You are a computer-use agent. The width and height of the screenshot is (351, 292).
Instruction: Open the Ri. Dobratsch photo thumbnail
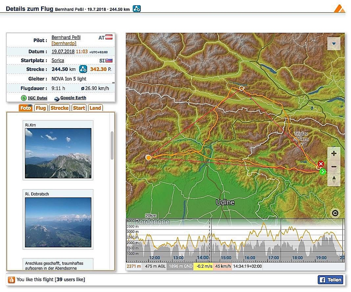[x=58, y=223]
